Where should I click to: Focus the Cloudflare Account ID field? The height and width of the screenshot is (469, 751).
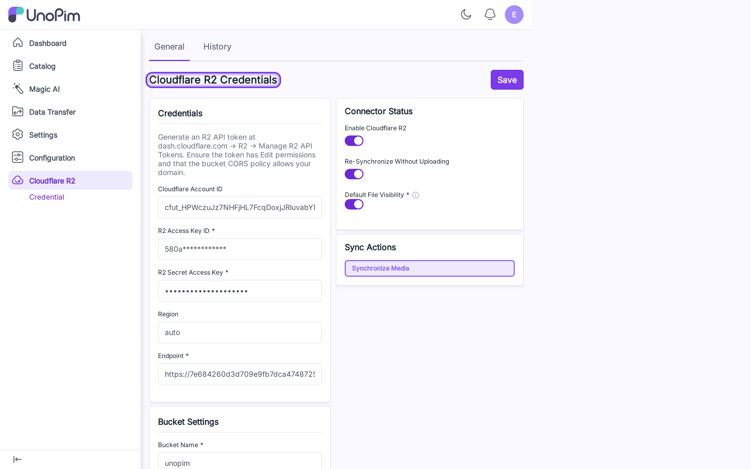pos(240,207)
